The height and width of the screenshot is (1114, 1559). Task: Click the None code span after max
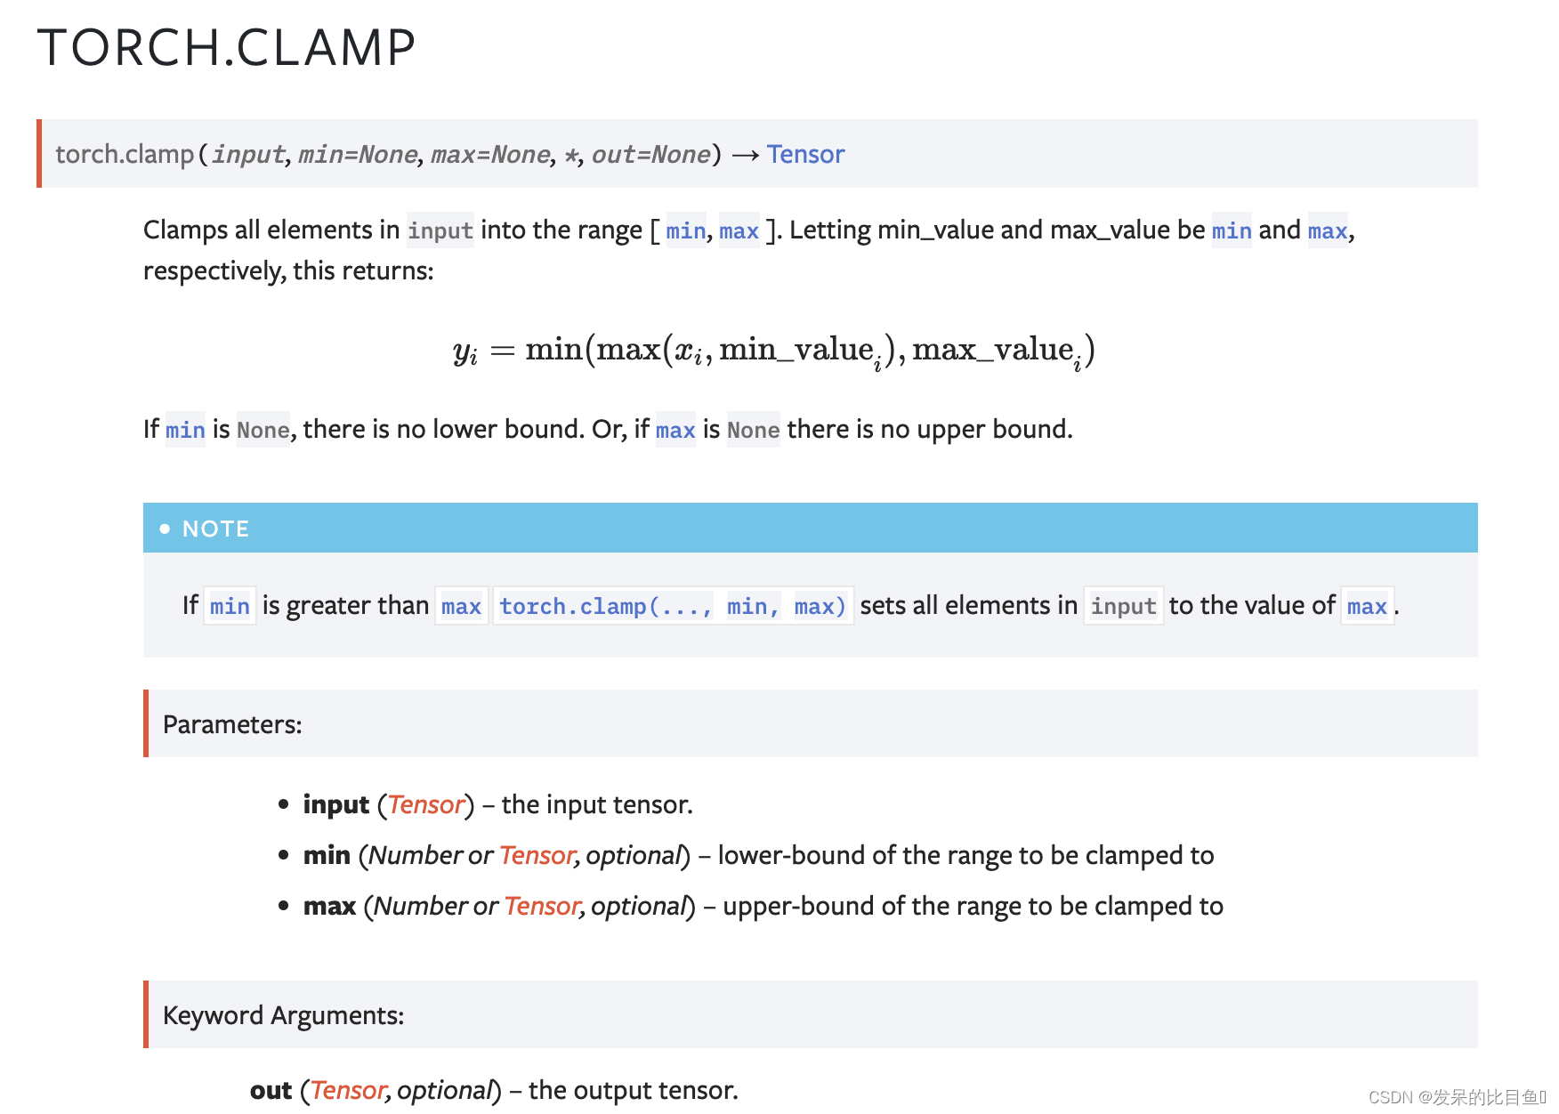753,430
